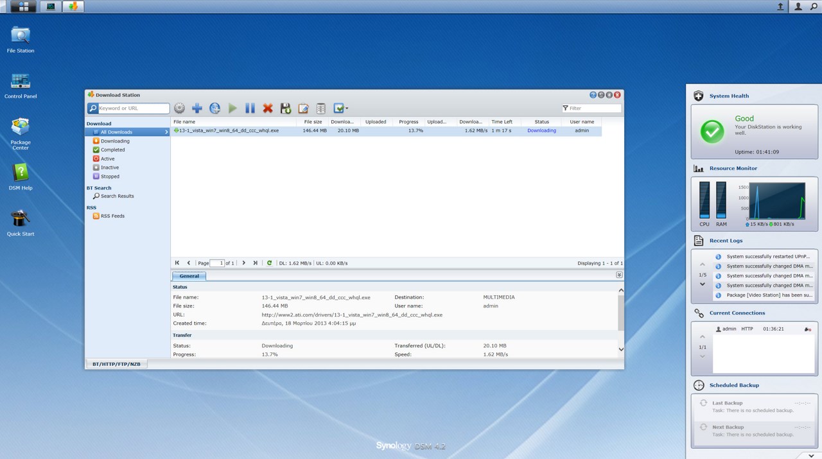The width and height of the screenshot is (822, 459).
Task: Go to the previous page of downloads
Action: pyautogui.click(x=189, y=263)
